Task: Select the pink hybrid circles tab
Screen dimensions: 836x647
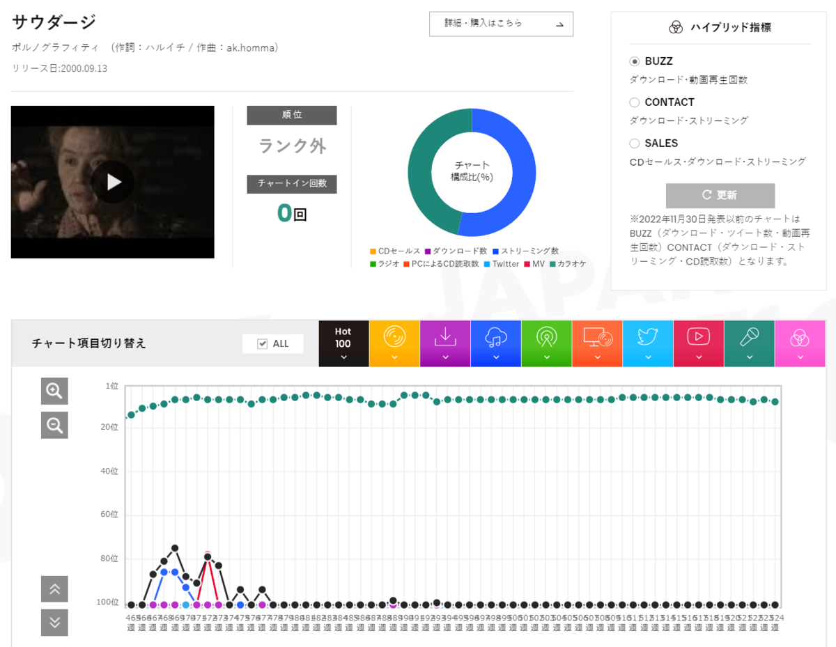Action: (800, 343)
